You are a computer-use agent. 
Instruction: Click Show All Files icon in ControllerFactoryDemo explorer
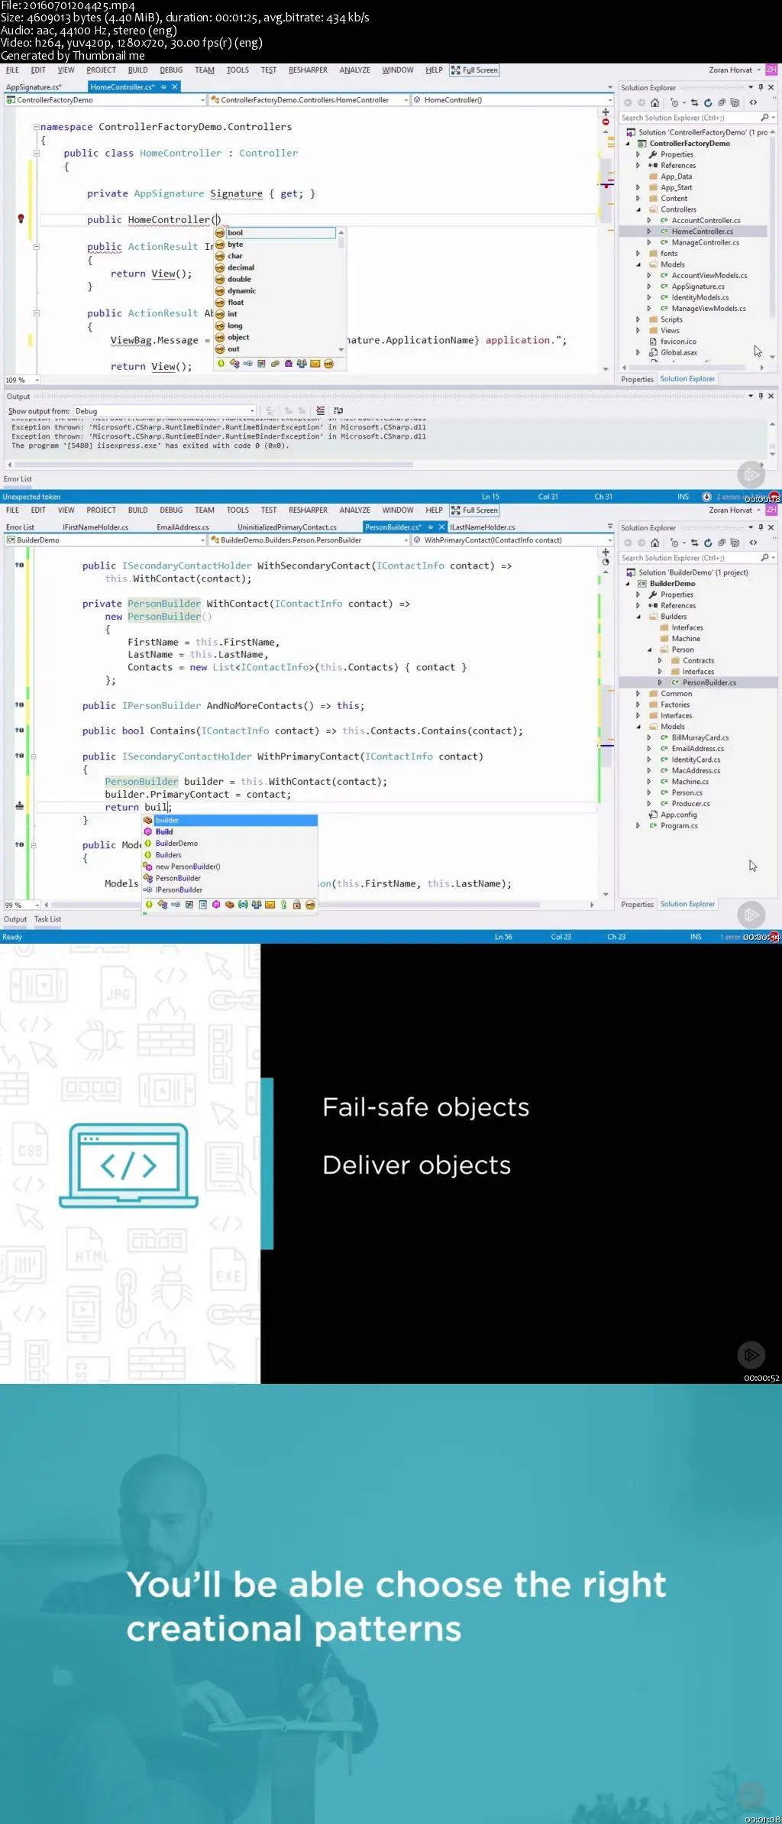point(735,102)
